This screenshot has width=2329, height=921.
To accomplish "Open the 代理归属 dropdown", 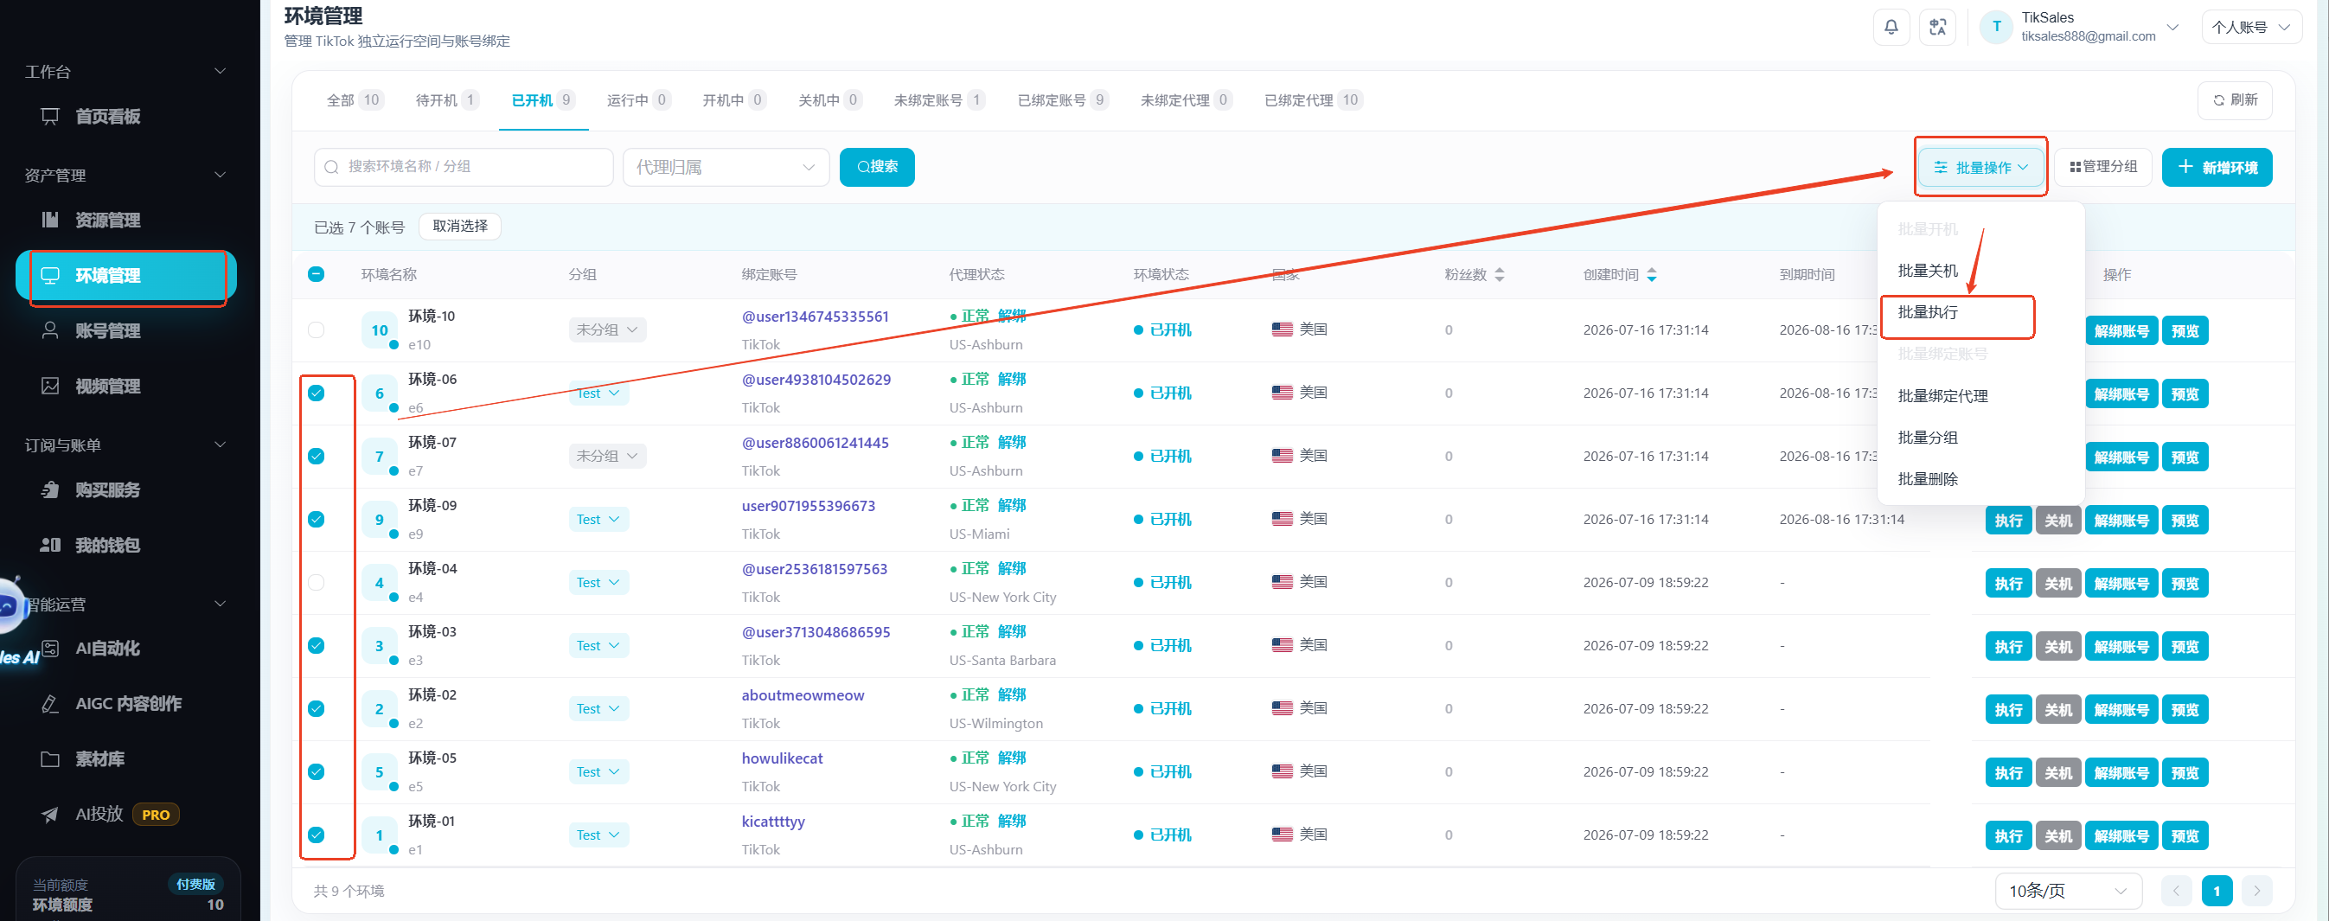I will [x=726, y=167].
